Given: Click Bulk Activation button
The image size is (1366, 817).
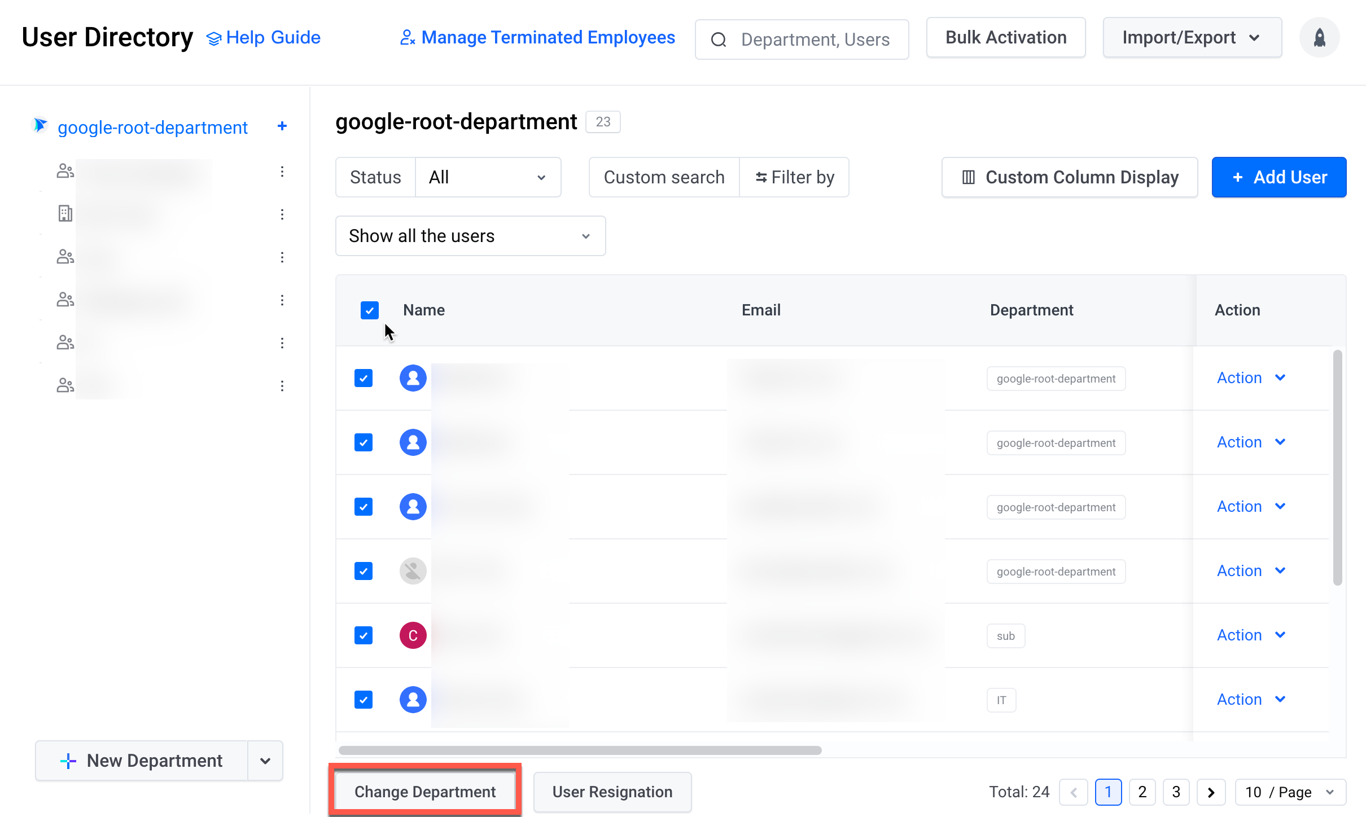Looking at the screenshot, I should click(x=1006, y=38).
